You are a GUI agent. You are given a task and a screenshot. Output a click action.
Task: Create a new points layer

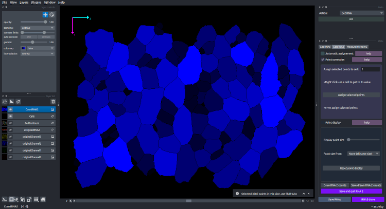5,102
